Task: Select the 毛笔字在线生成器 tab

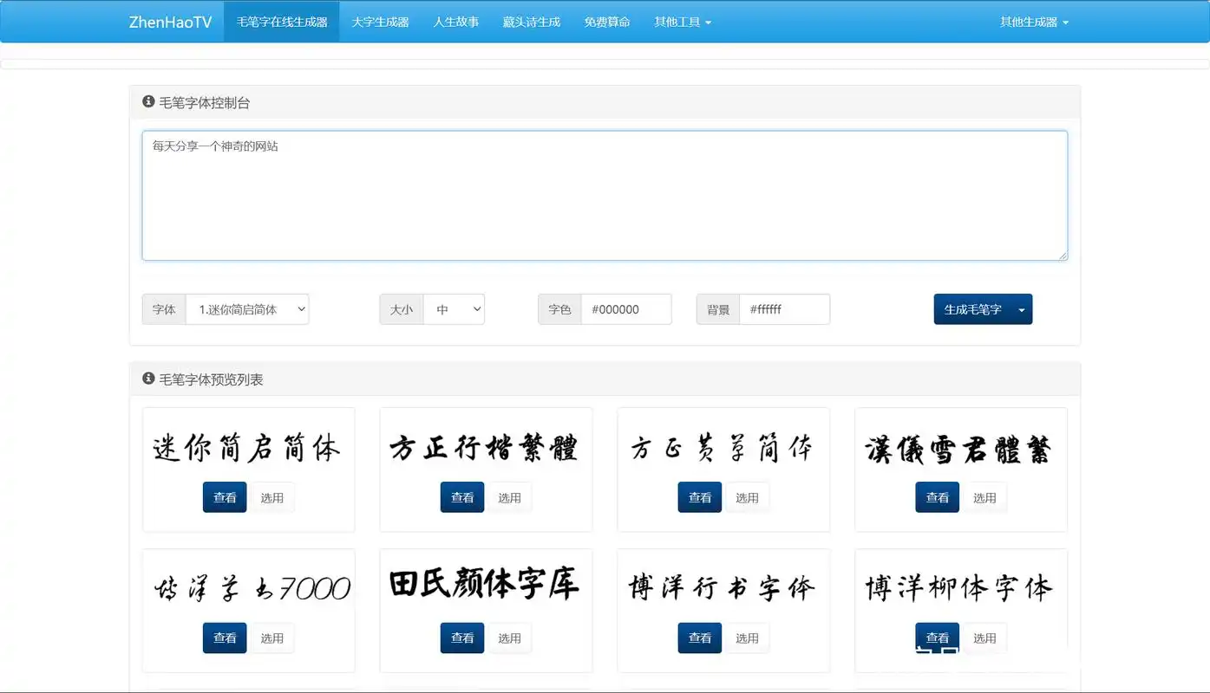Action: [x=281, y=22]
